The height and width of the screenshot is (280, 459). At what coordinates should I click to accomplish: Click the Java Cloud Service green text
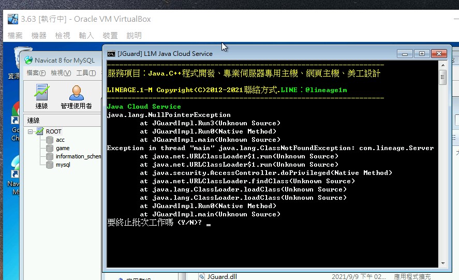tap(144, 107)
